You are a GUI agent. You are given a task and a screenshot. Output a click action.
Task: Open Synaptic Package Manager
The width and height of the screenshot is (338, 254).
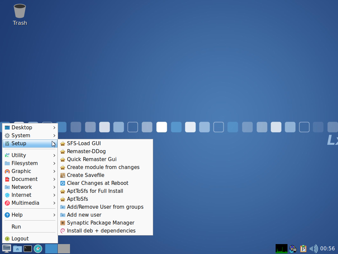coord(100,223)
